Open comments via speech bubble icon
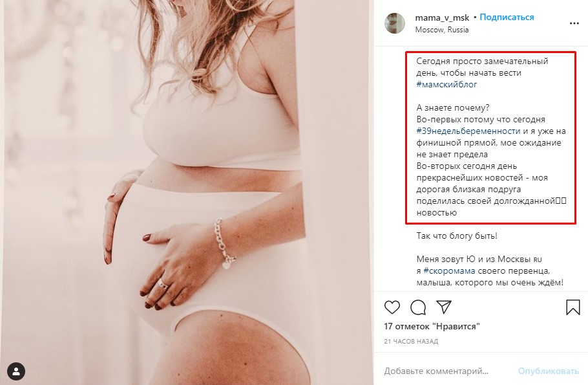Screen dimensions: 588x385 coord(418,307)
